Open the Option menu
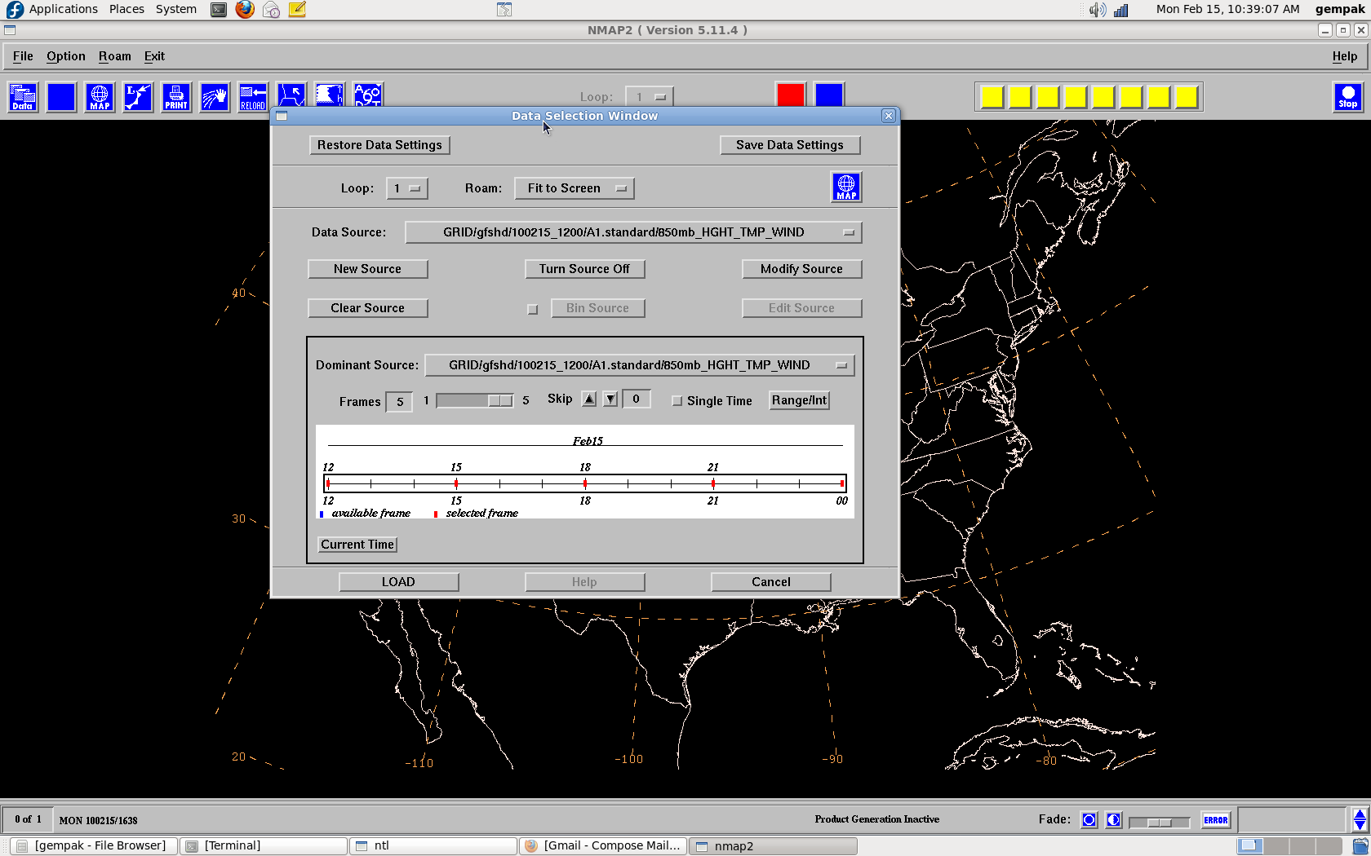Screen dimensions: 1371x856 click(x=65, y=56)
